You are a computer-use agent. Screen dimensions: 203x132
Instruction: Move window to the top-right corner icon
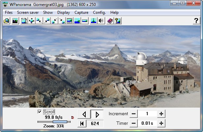click(x=47, y=21)
